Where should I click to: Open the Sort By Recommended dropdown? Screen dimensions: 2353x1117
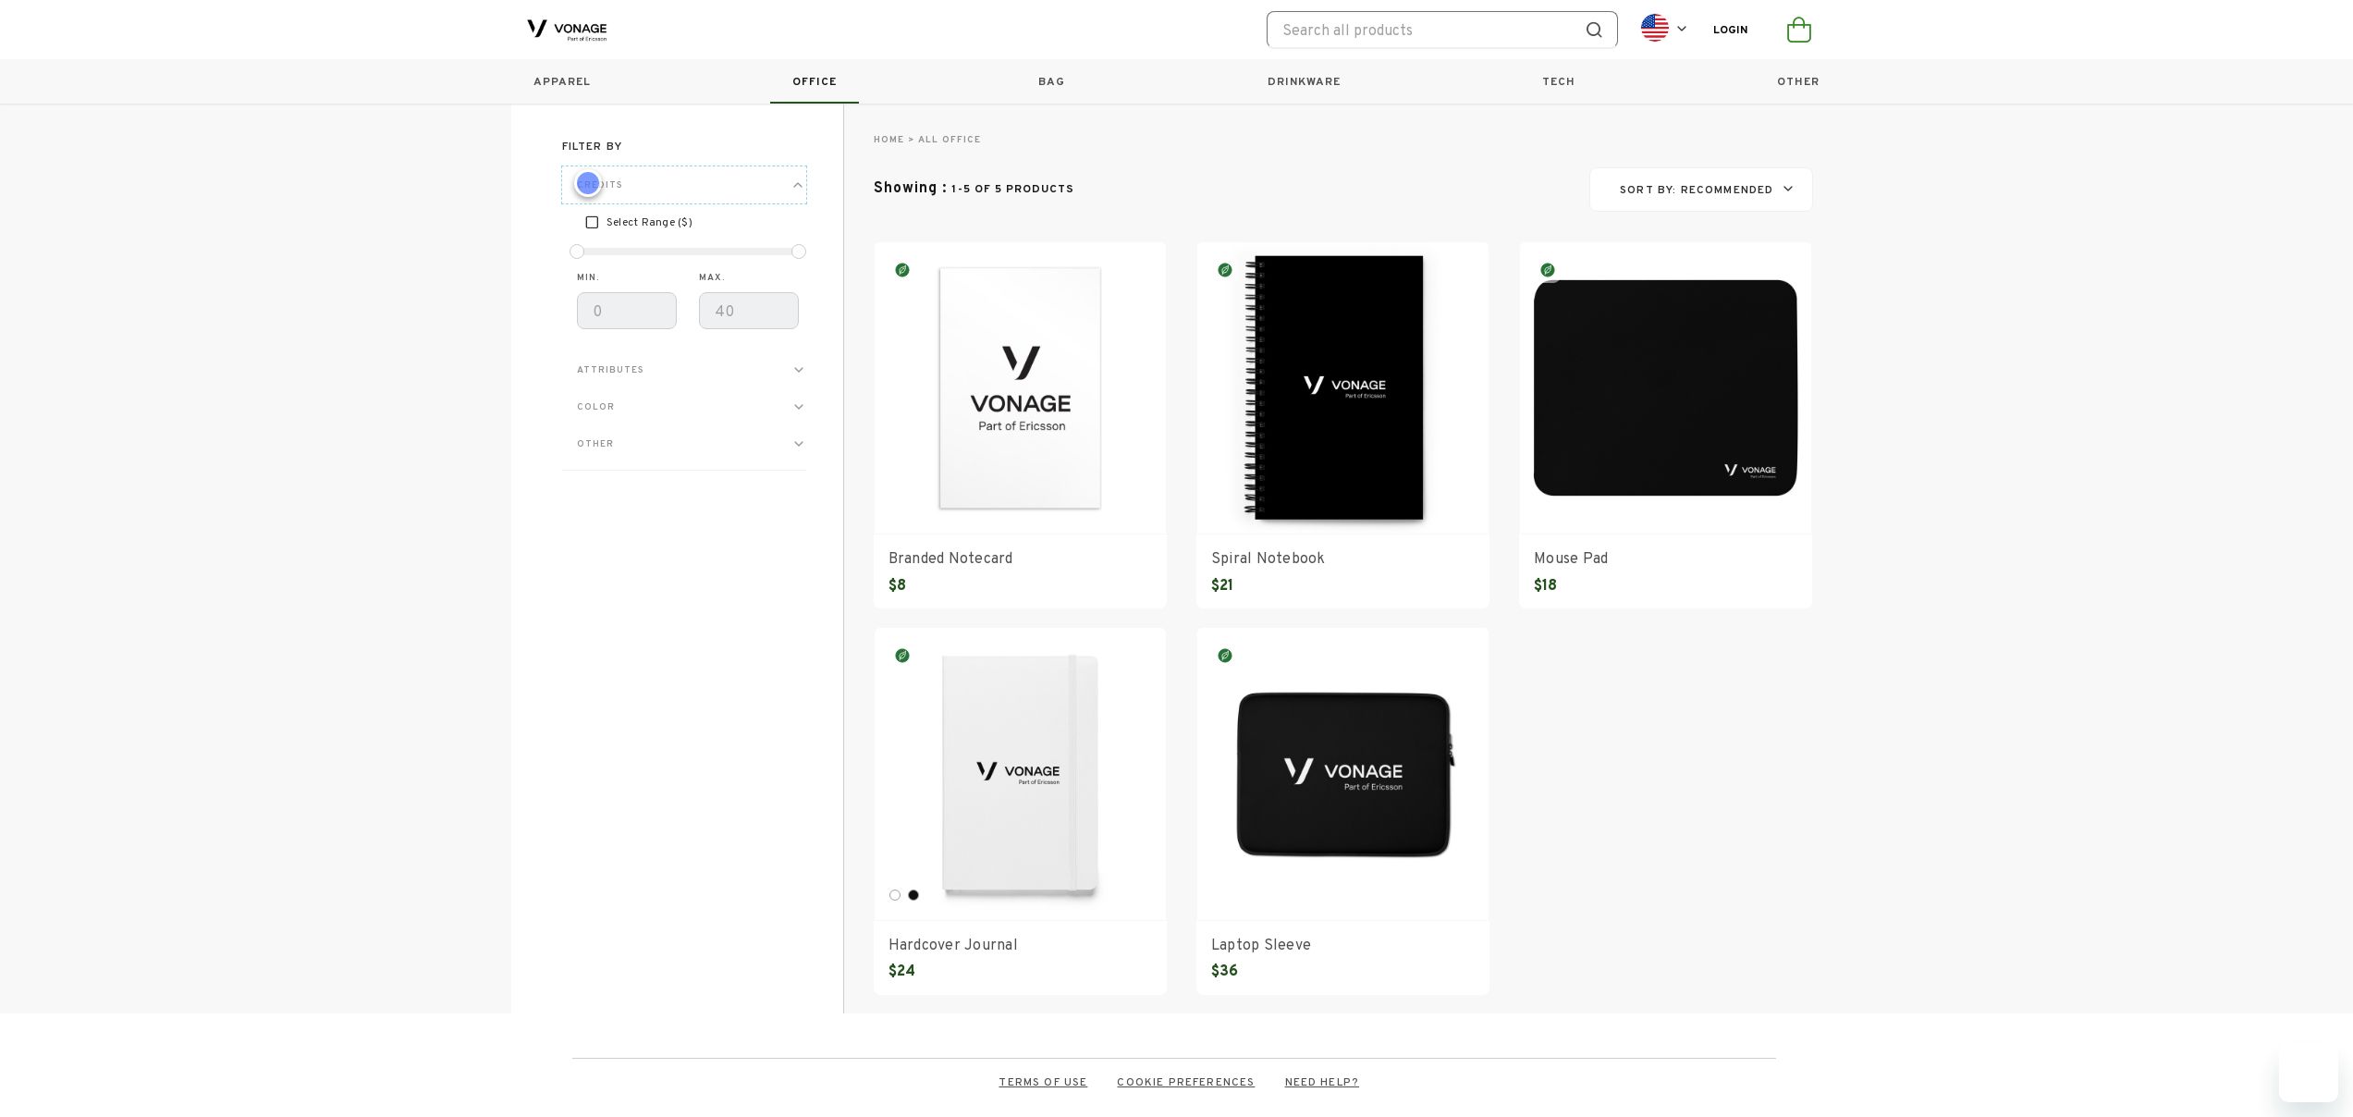[1701, 190]
